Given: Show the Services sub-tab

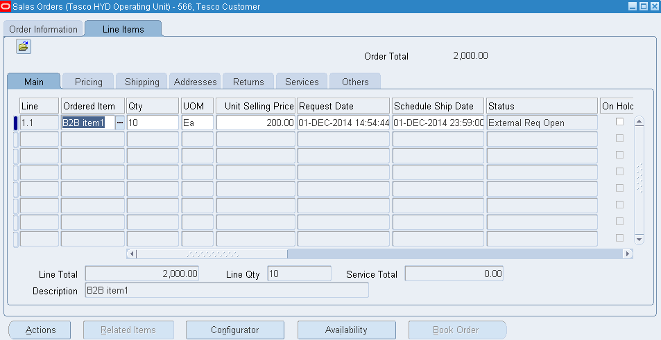Looking at the screenshot, I should coord(302,82).
